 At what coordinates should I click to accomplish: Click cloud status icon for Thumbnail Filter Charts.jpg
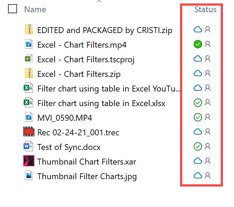click(198, 176)
